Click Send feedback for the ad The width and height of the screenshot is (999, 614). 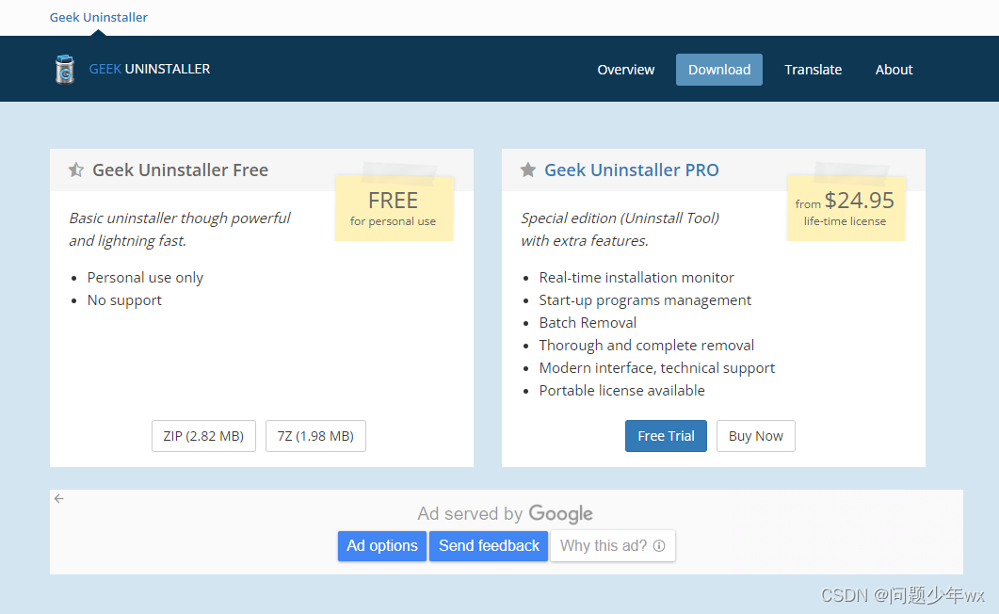[x=489, y=546]
